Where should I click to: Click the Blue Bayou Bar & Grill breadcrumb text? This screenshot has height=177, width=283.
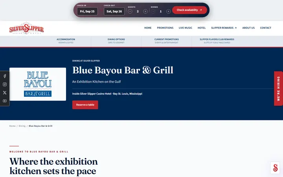(x=40, y=126)
